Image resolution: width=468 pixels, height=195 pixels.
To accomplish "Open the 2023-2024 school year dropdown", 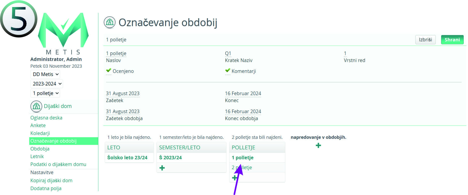I will pos(47,84).
